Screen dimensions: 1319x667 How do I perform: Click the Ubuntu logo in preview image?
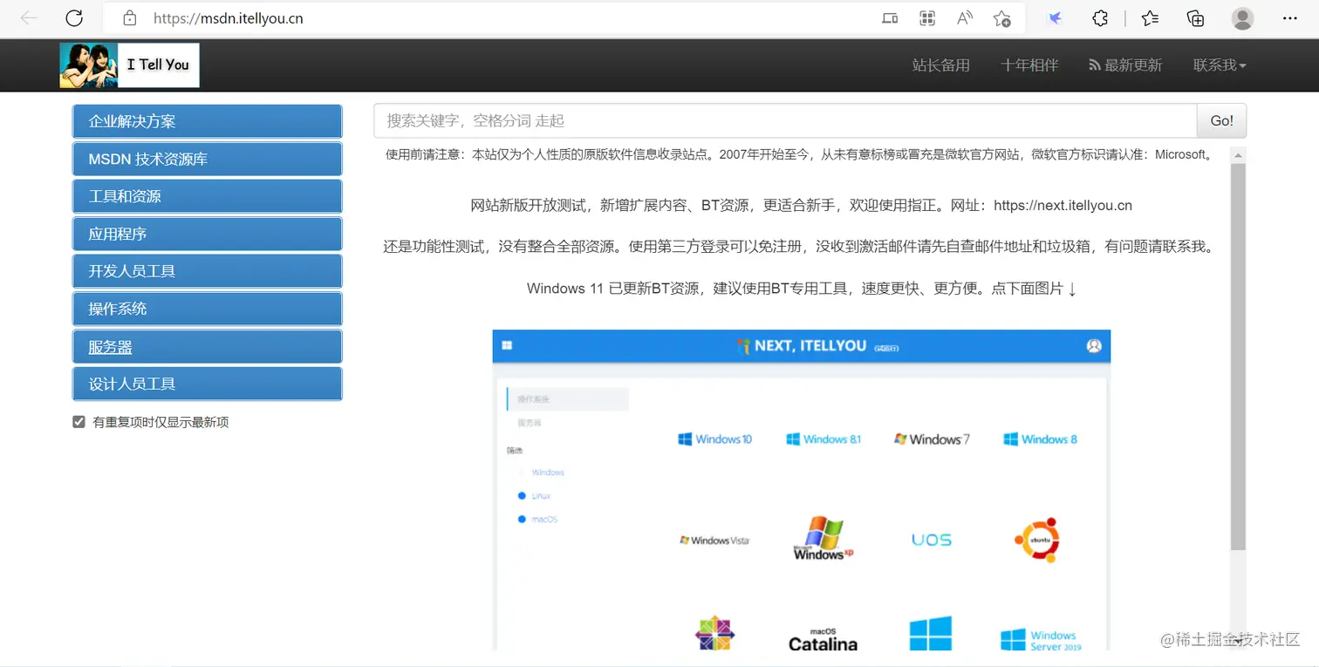coord(1037,541)
